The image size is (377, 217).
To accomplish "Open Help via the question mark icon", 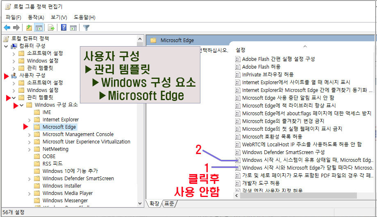I will [64, 27].
